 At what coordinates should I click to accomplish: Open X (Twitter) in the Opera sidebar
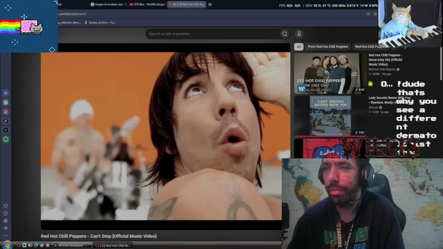(x=6, y=130)
